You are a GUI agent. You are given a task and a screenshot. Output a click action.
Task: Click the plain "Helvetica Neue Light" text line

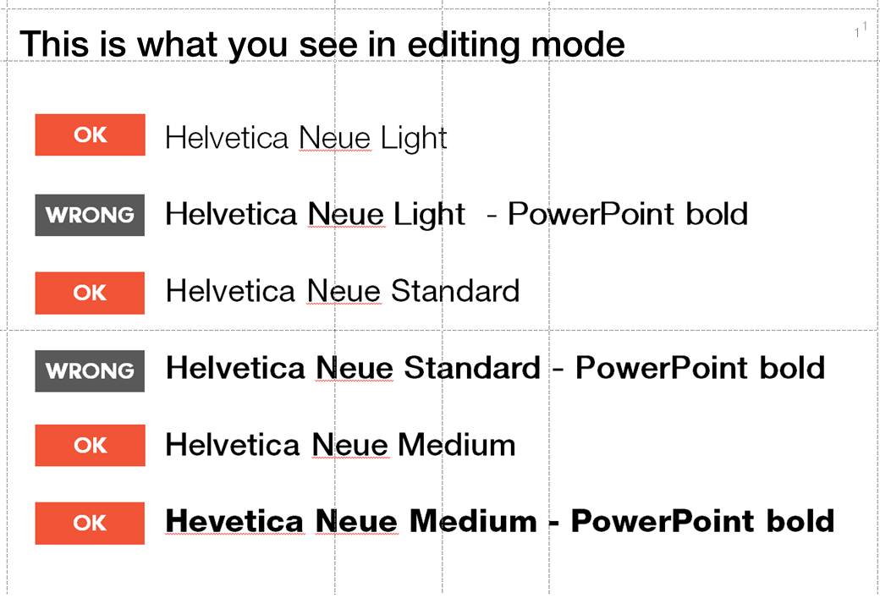(x=305, y=138)
